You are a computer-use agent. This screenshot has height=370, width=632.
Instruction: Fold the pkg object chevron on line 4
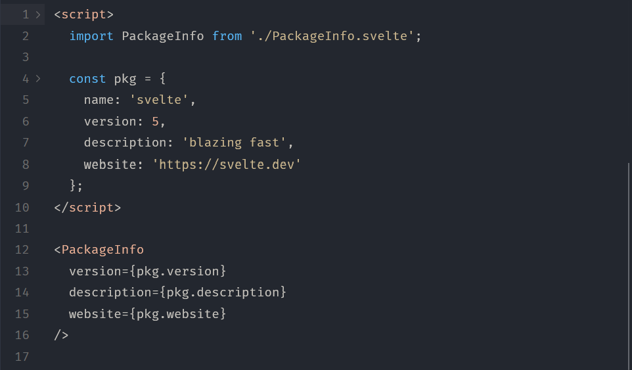tap(39, 79)
